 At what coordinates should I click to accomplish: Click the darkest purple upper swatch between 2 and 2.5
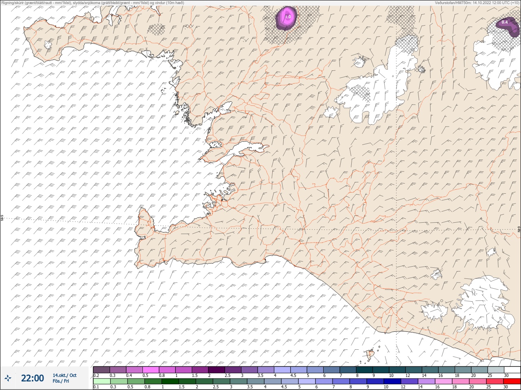pyautogui.click(x=217, y=370)
